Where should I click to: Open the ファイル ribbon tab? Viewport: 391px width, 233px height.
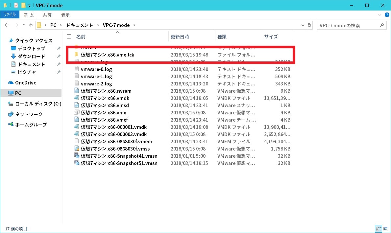(10, 15)
